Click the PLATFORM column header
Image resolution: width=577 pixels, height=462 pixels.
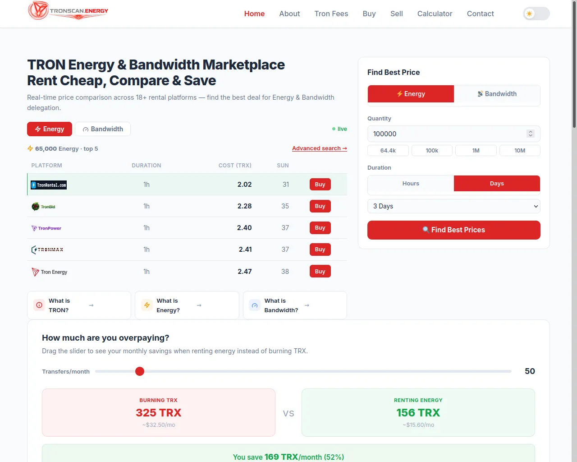[x=47, y=166]
